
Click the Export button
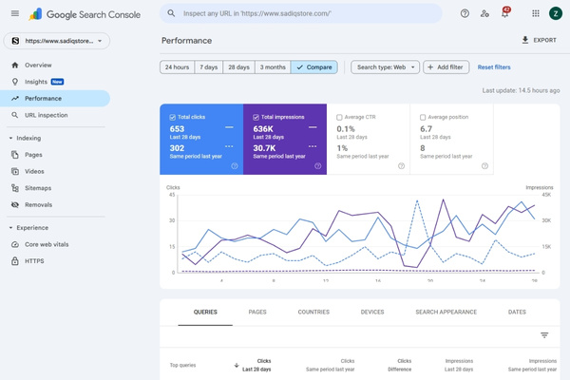pos(539,41)
